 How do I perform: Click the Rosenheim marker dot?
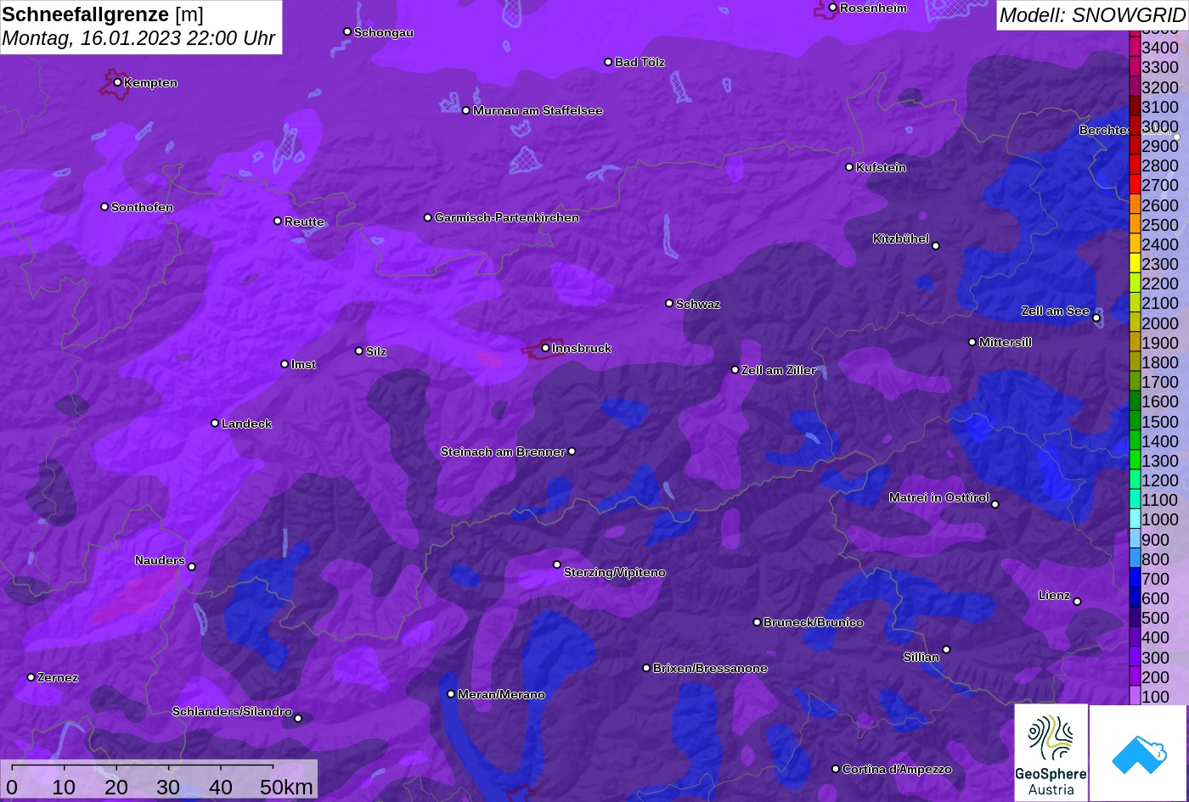833,8
